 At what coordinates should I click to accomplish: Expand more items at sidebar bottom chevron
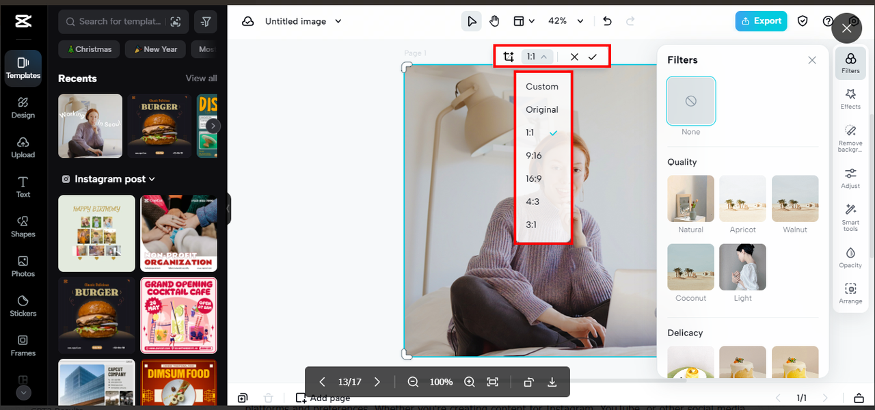23,393
